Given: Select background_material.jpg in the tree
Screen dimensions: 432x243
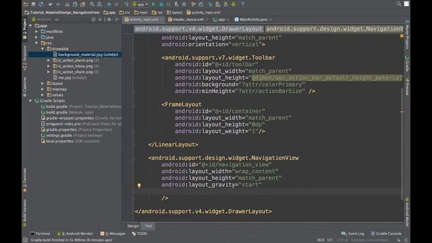Looking at the screenshot, I should [88, 55].
